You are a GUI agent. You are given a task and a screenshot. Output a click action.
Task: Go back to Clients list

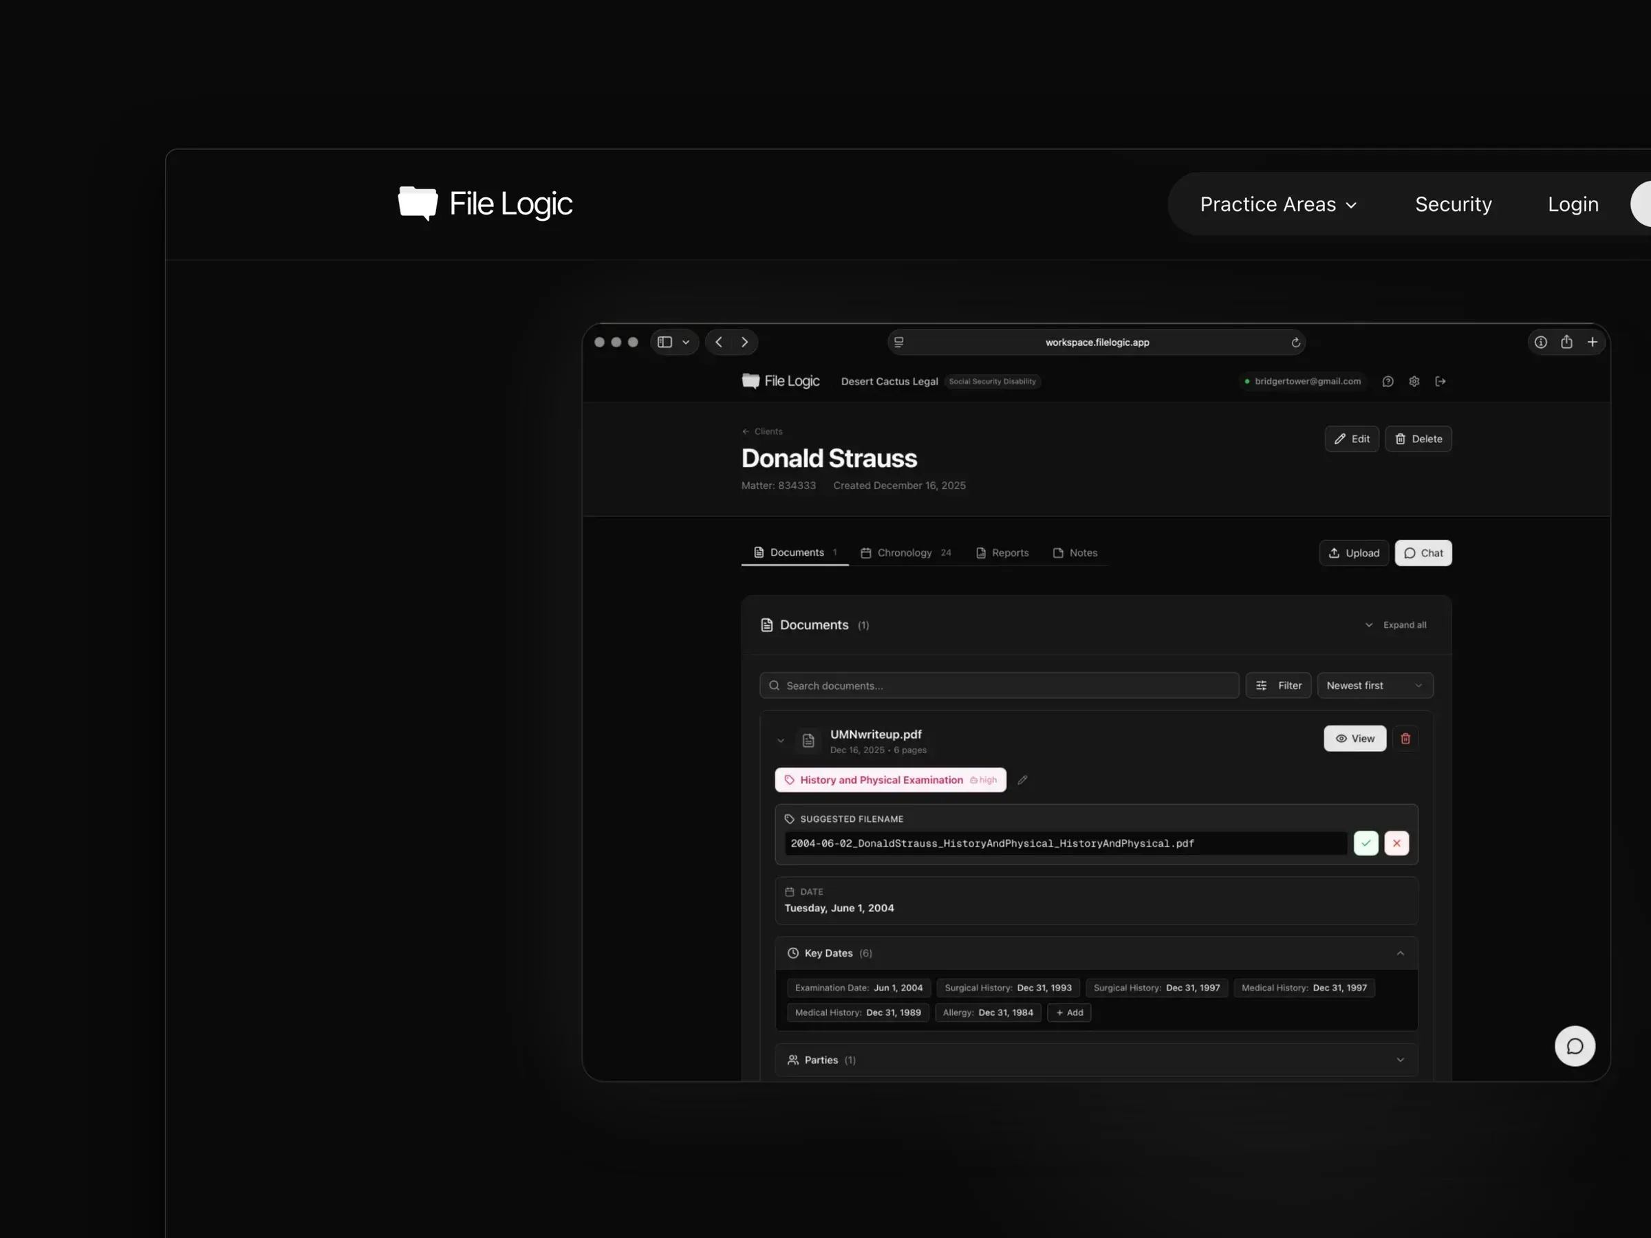point(762,431)
